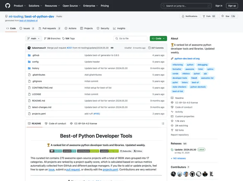The image size is (243, 181).
Task: Click the Report repository link
Action: 180,135
